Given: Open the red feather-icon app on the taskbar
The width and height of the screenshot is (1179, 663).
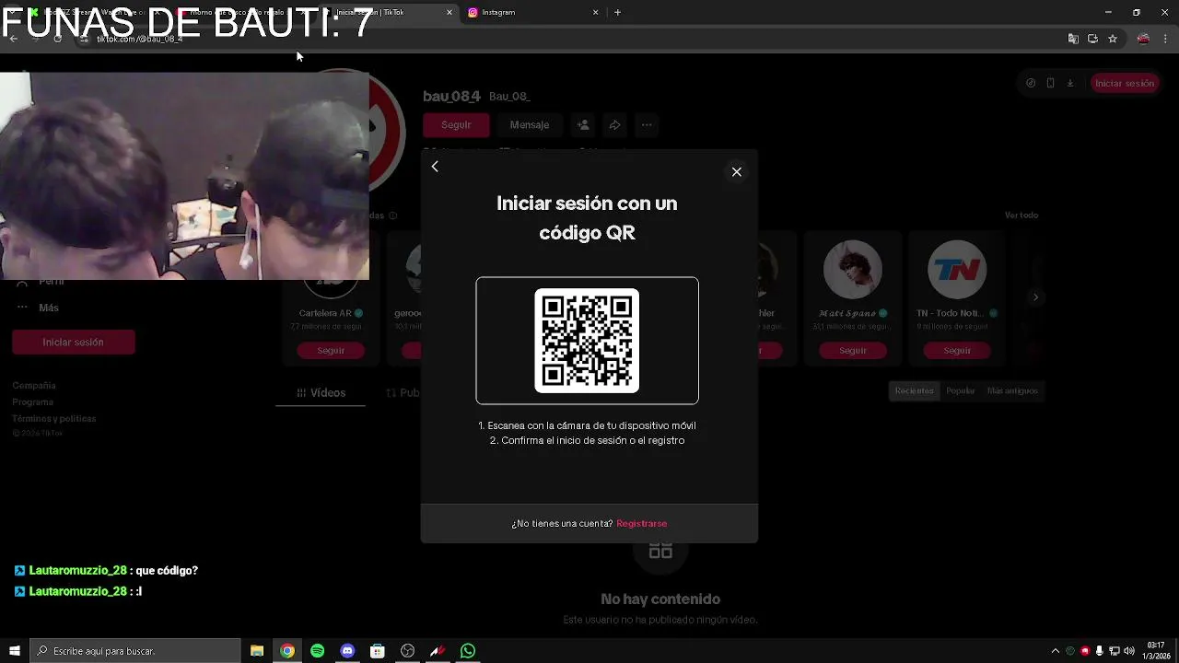Looking at the screenshot, I should (x=438, y=651).
